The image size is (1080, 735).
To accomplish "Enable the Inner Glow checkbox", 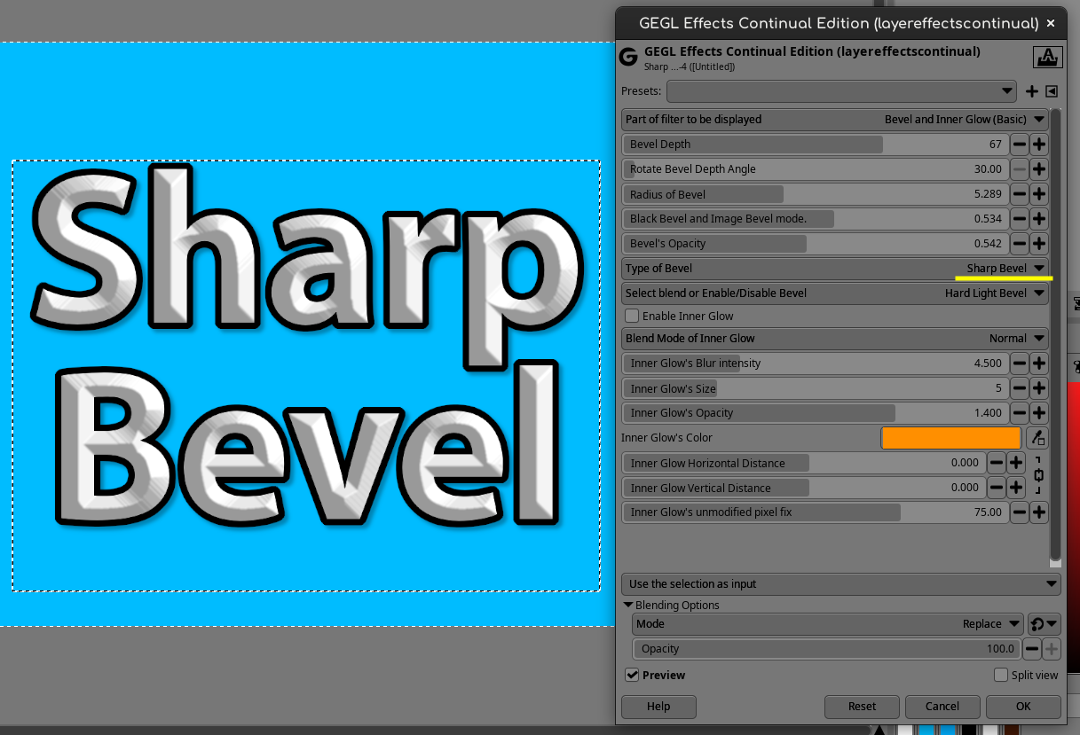I will click(632, 317).
